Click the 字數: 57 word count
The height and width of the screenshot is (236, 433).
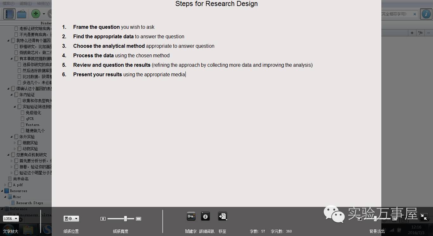tap(257, 232)
